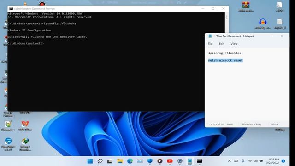Select the WinRAR archive desktop icon
This screenshot has width=295, height=166.
pyautogui.click(x=246, y=6)
